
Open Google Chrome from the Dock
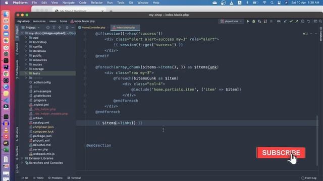[6, 74]
